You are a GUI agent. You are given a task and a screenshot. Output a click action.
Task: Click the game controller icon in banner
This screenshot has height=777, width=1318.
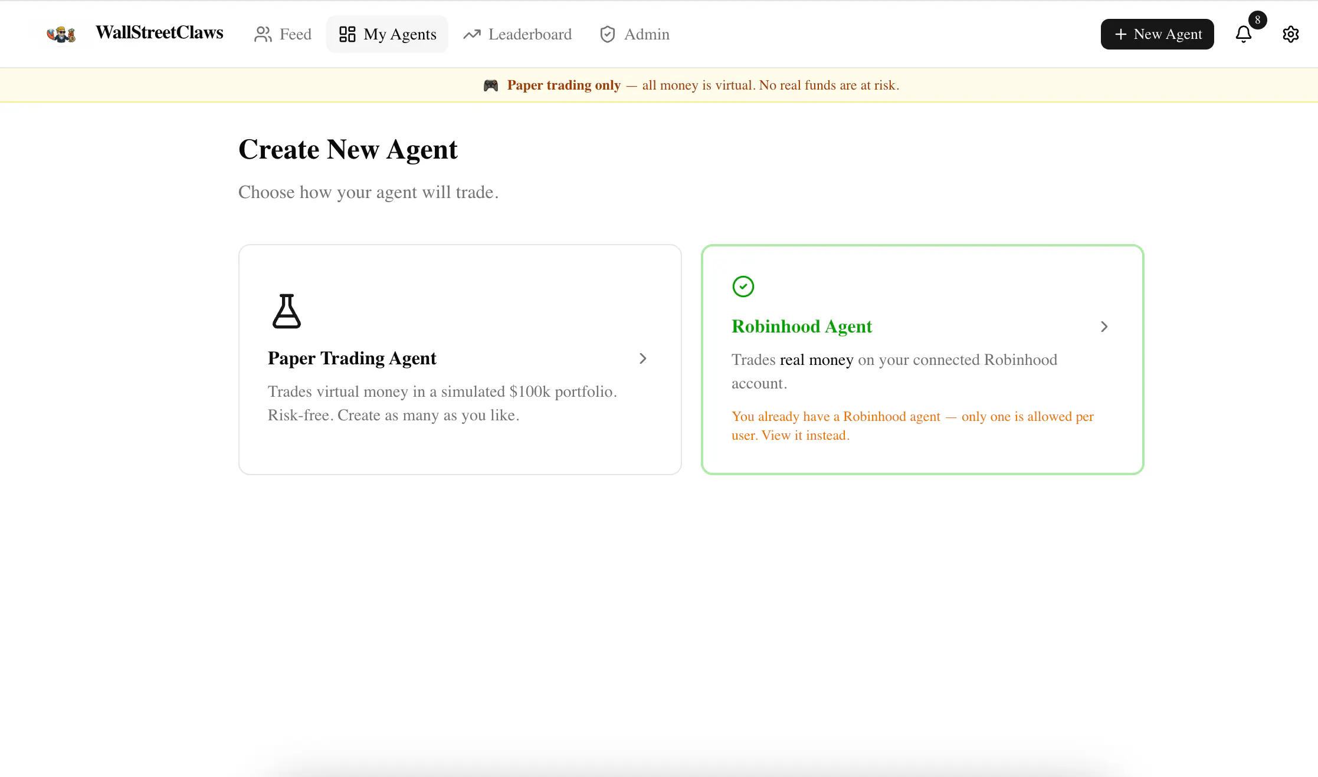click(x=491, y=85)
